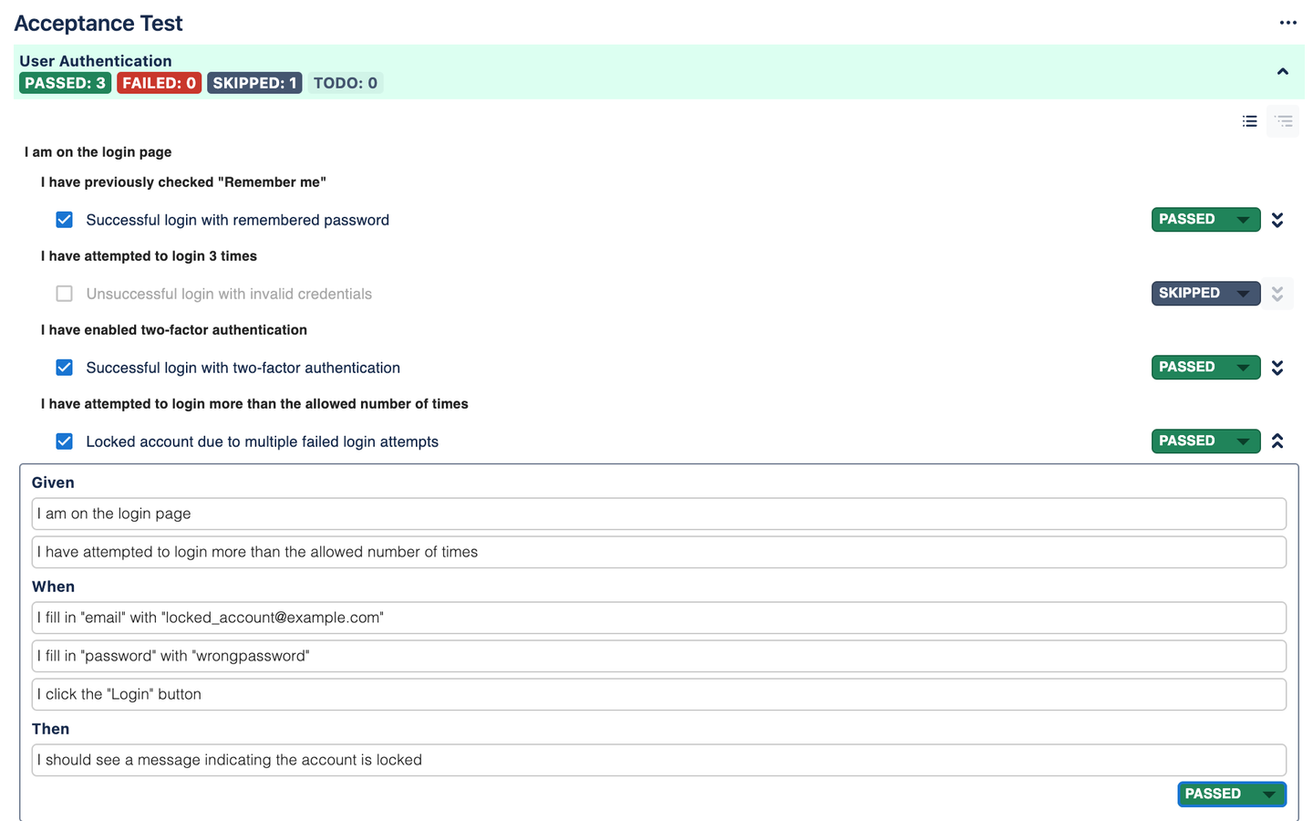Click the SKIPPED: 1 badge
Screen dimensions: 1313x821
[x=254, y=83]
